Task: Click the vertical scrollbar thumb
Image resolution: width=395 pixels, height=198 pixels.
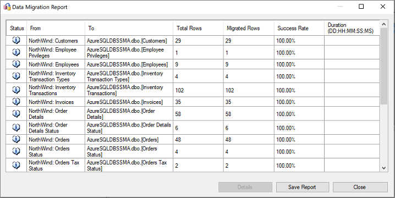Action: click(x=383, y=66)
